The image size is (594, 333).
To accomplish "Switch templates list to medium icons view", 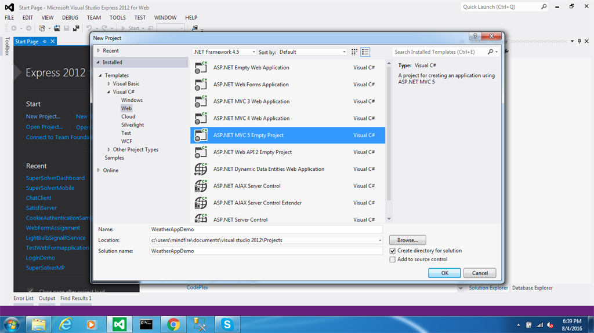I will tap(365, 52).
